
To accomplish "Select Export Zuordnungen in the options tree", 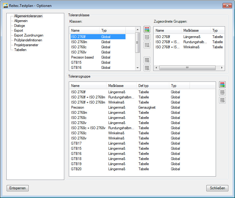I will (x=29, y=35).
